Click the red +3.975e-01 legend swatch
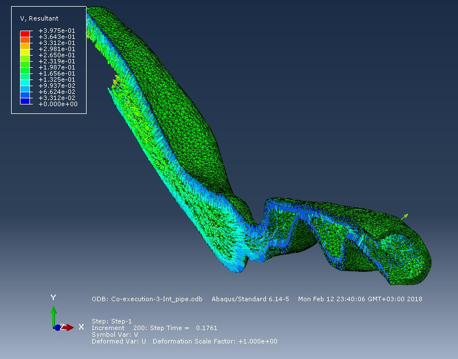This screenshot has width=458, height=359. point(25,33)
